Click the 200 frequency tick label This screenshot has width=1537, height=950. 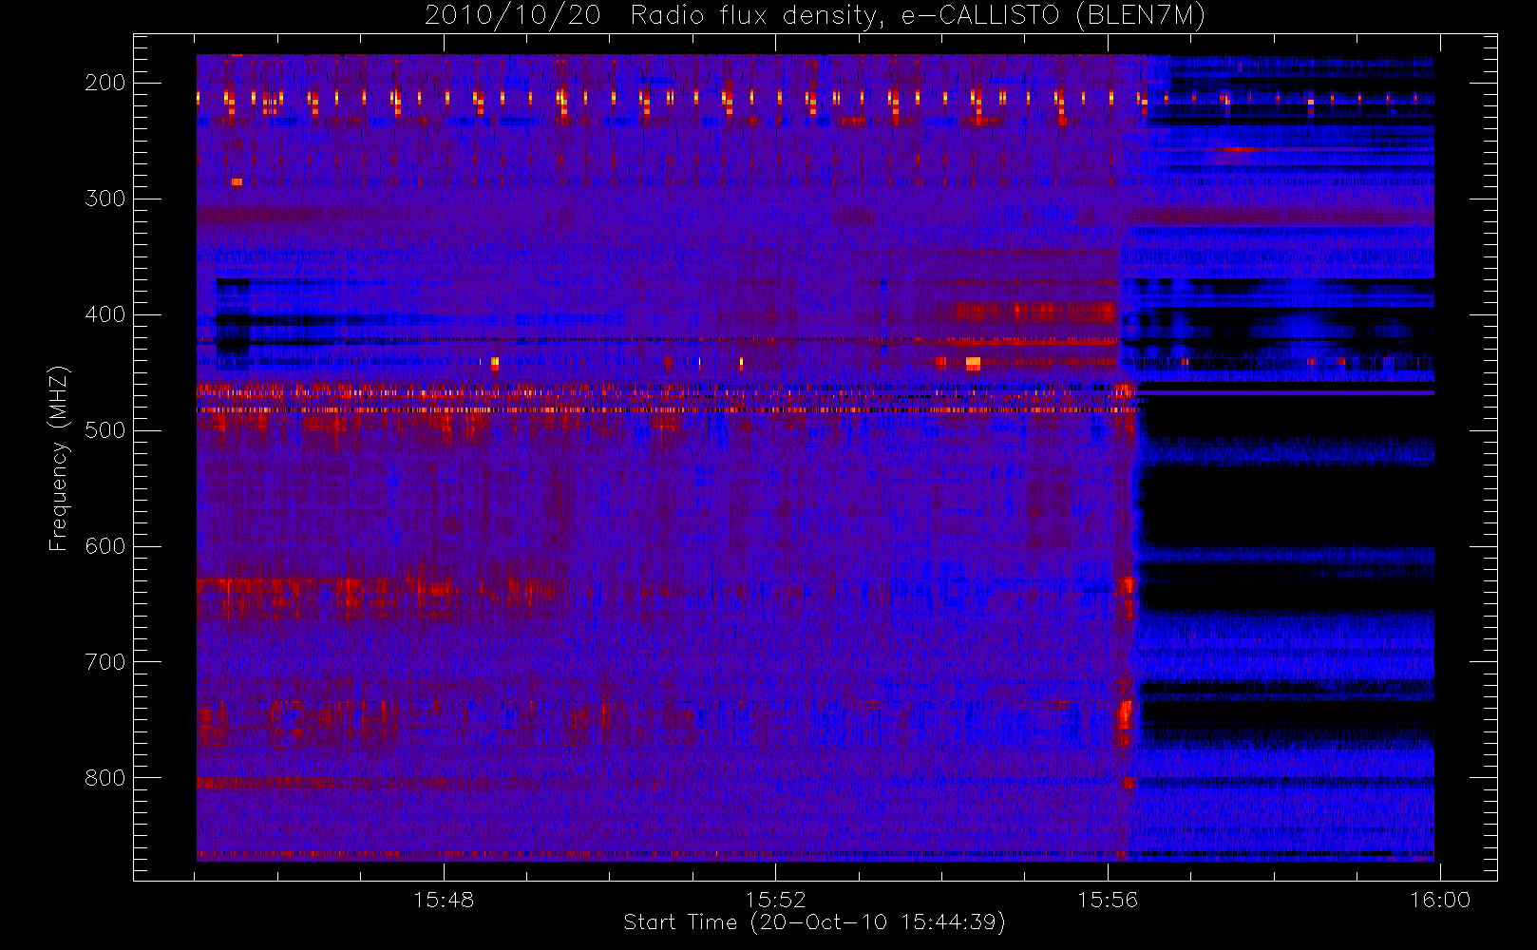pyautogui.click(x=105, y=83)
